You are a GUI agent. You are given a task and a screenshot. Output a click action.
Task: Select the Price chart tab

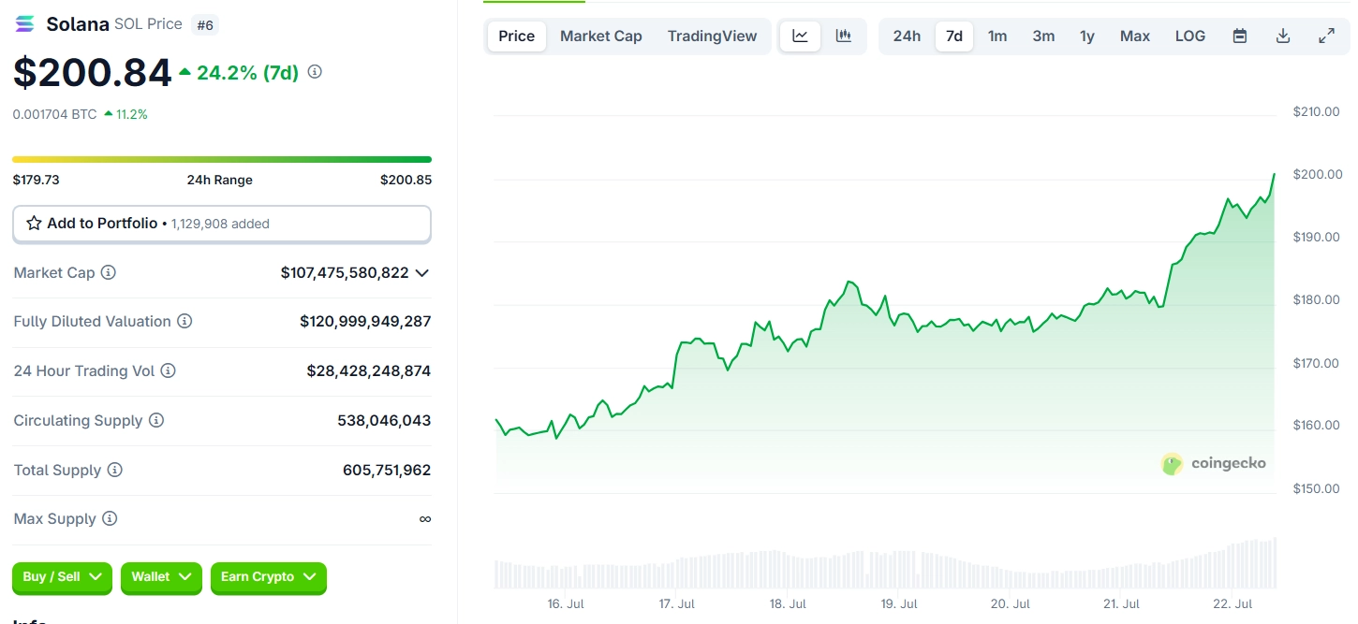[x=517, y=36]
